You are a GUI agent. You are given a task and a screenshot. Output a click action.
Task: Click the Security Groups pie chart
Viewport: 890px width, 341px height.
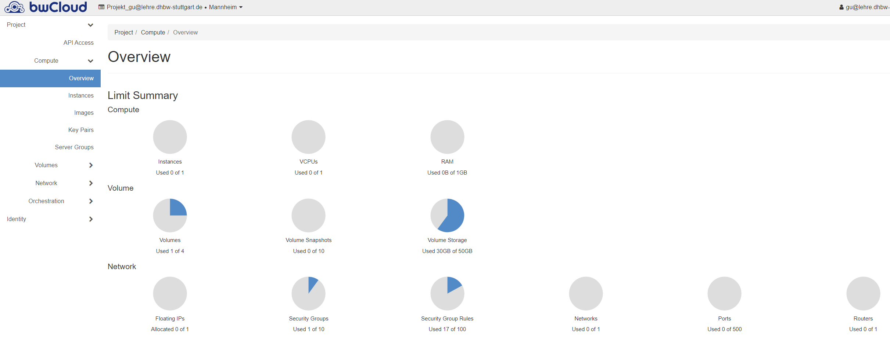pyautogui.click(x=308, y=294)
